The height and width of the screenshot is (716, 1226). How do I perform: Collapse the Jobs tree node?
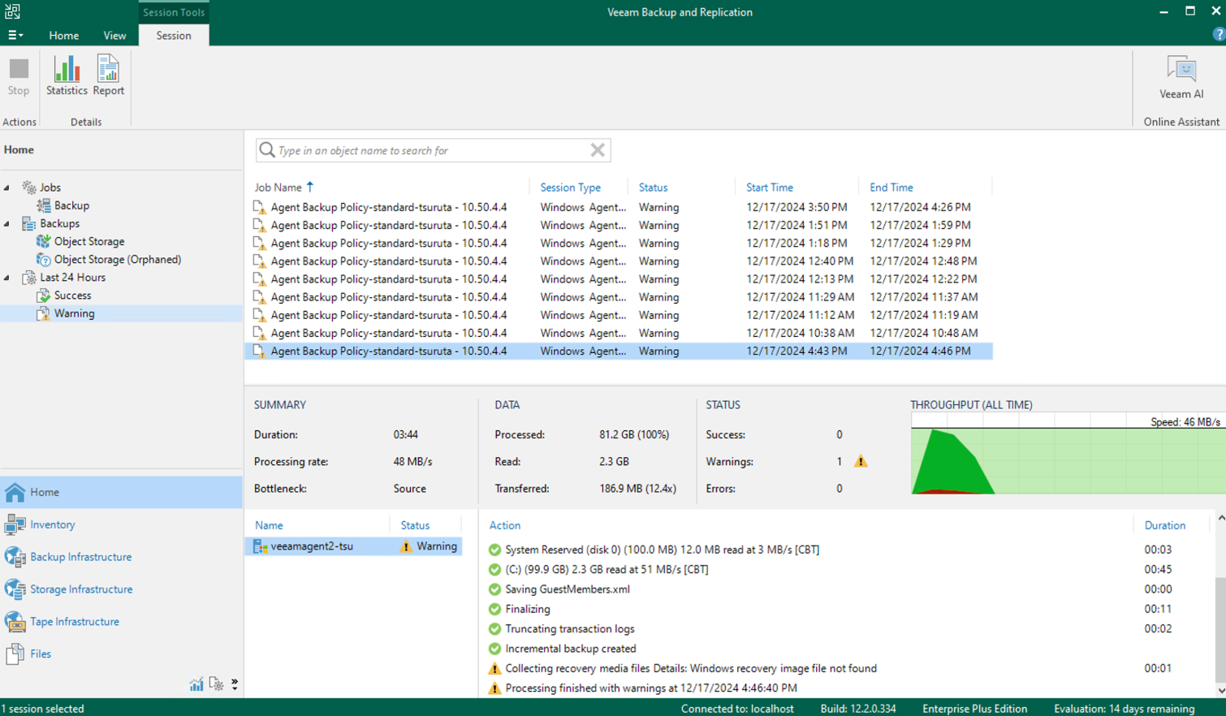(x=7, y=188)
